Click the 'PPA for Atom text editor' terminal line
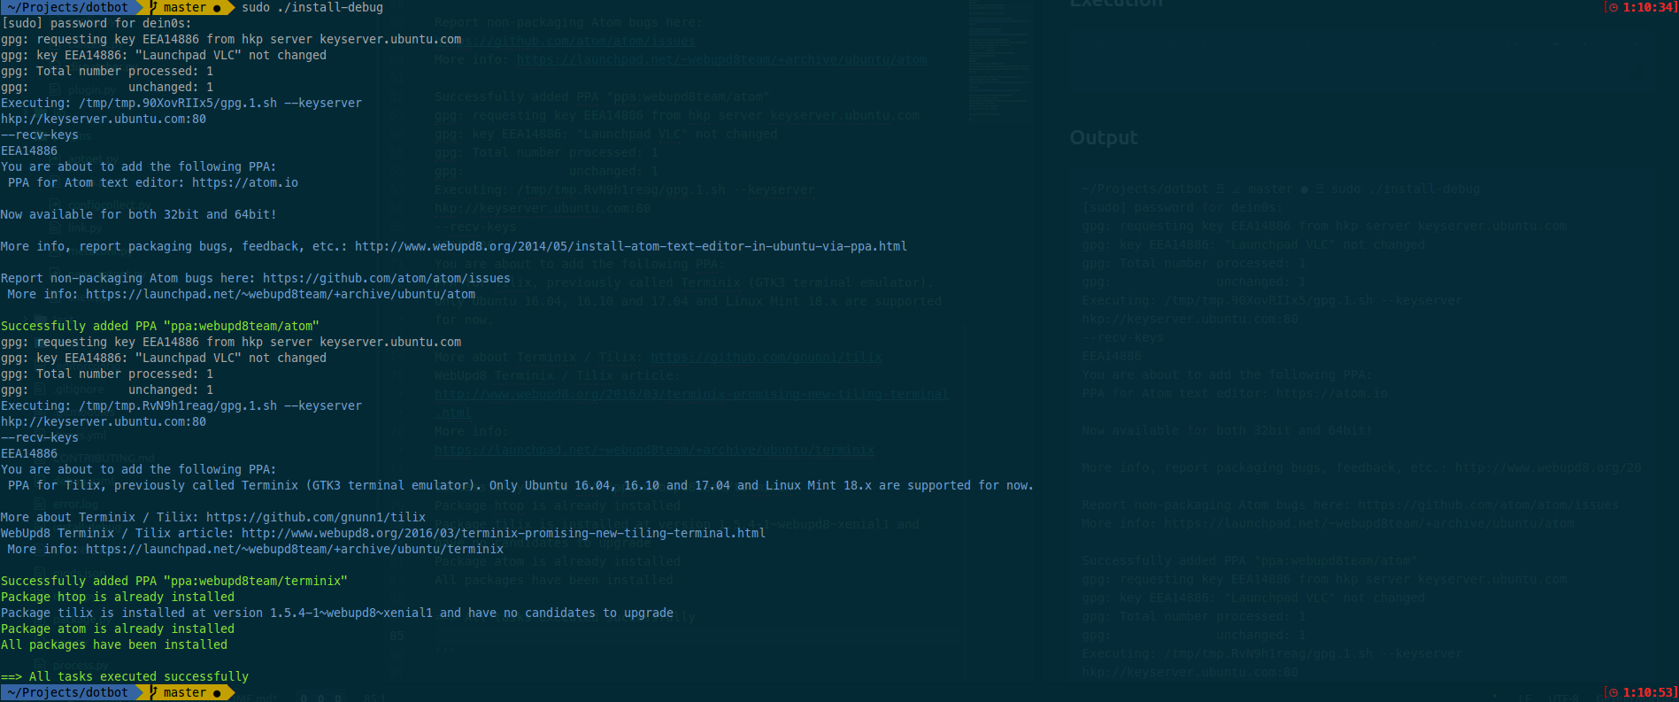The height and width of the screenshot is (702, 1679). [x=153, y=182]
